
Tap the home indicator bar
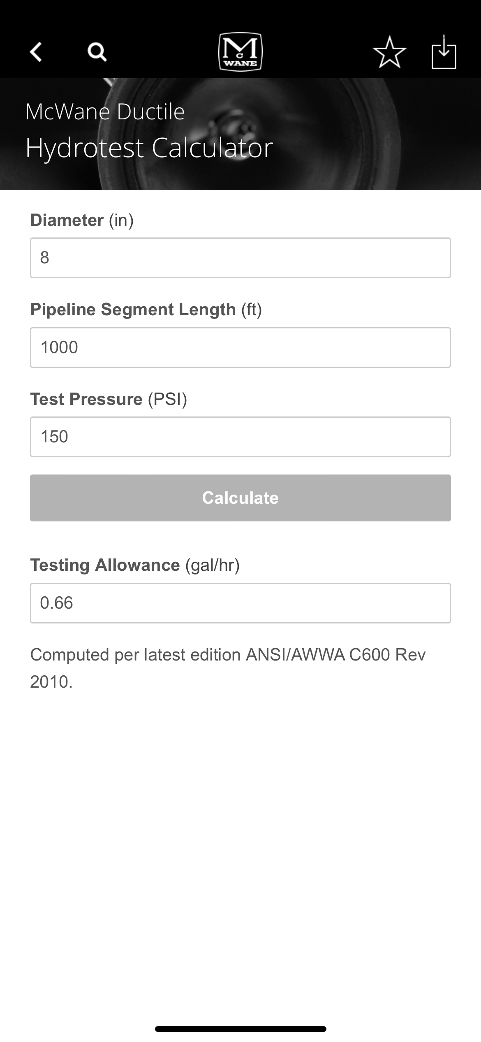point(240,1029)
